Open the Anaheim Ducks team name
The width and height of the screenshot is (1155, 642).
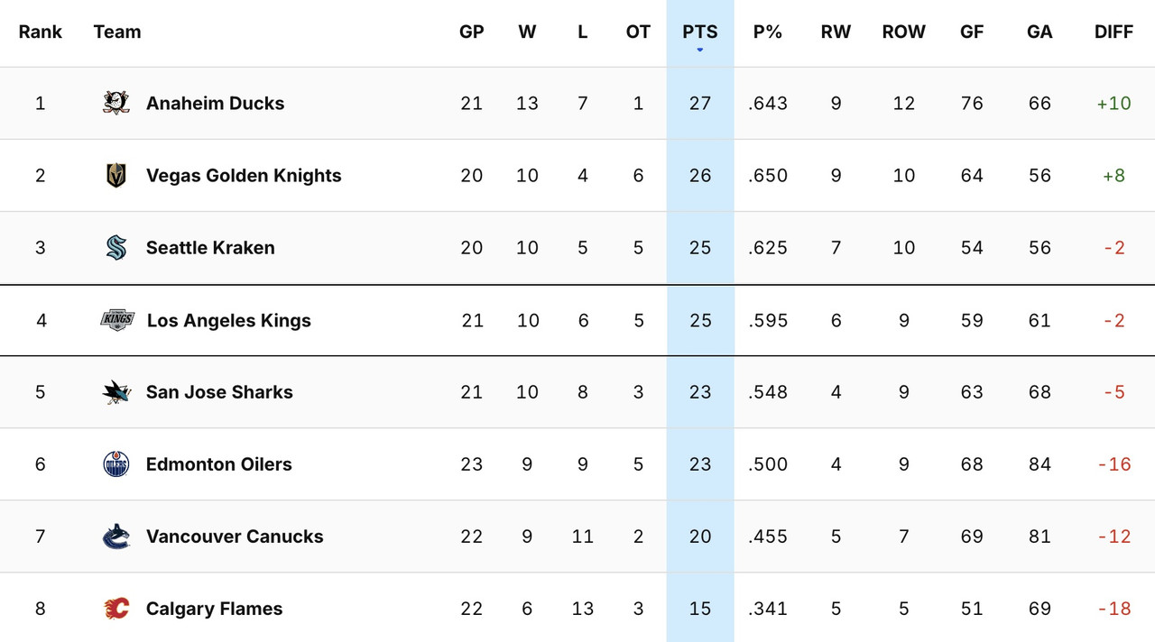pos(215,103)
